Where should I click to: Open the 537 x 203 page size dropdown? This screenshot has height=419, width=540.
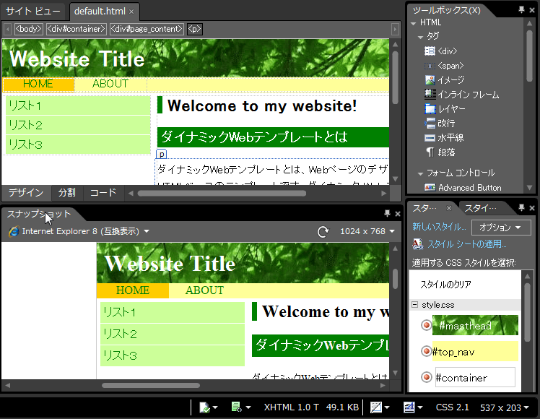tap(526, 407)
